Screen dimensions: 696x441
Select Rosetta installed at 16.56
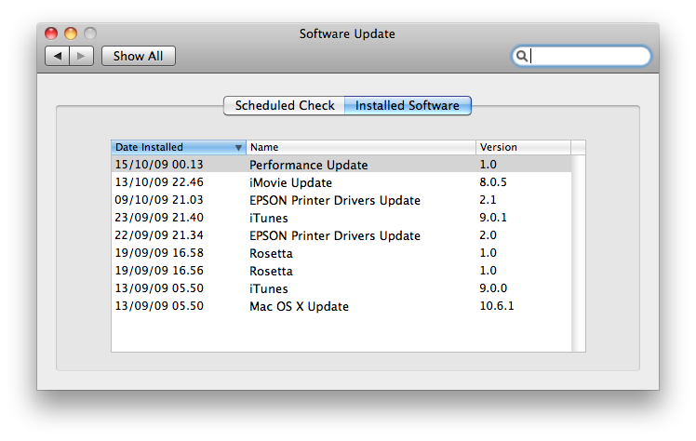tap(341, 271)
